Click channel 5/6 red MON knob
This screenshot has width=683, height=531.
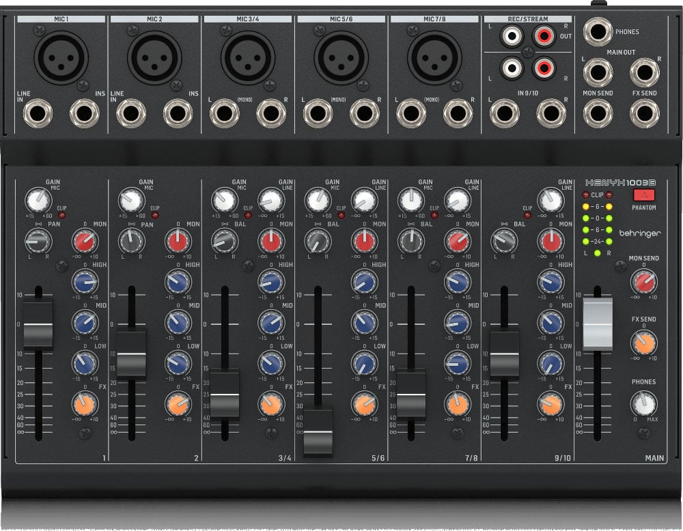click(365, 241)
